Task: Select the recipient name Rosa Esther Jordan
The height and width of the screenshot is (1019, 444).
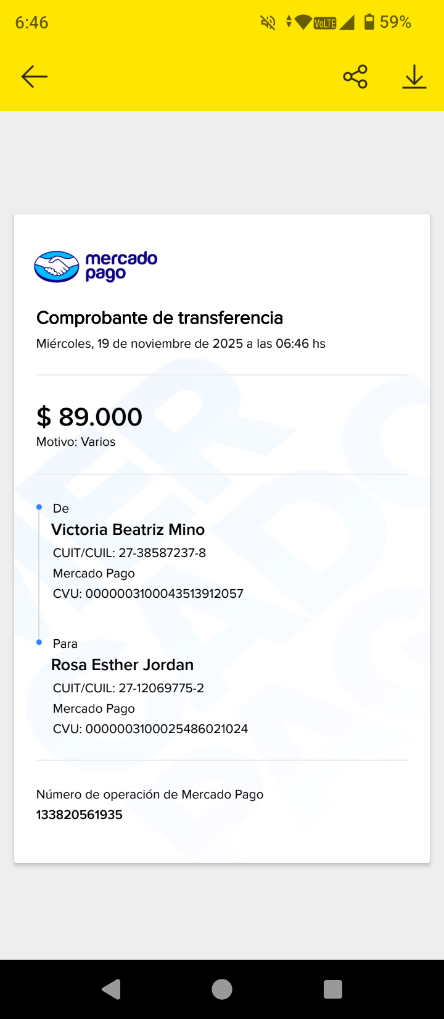Action: [x=122, y=665]
